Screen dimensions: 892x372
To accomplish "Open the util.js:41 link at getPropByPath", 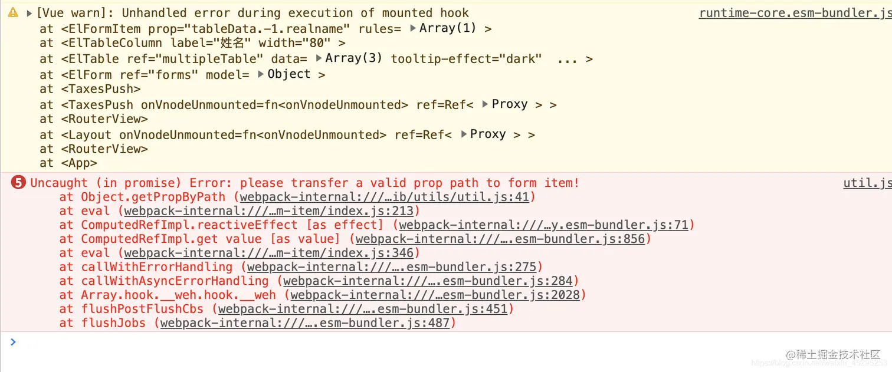I will (x=385, y=197).
